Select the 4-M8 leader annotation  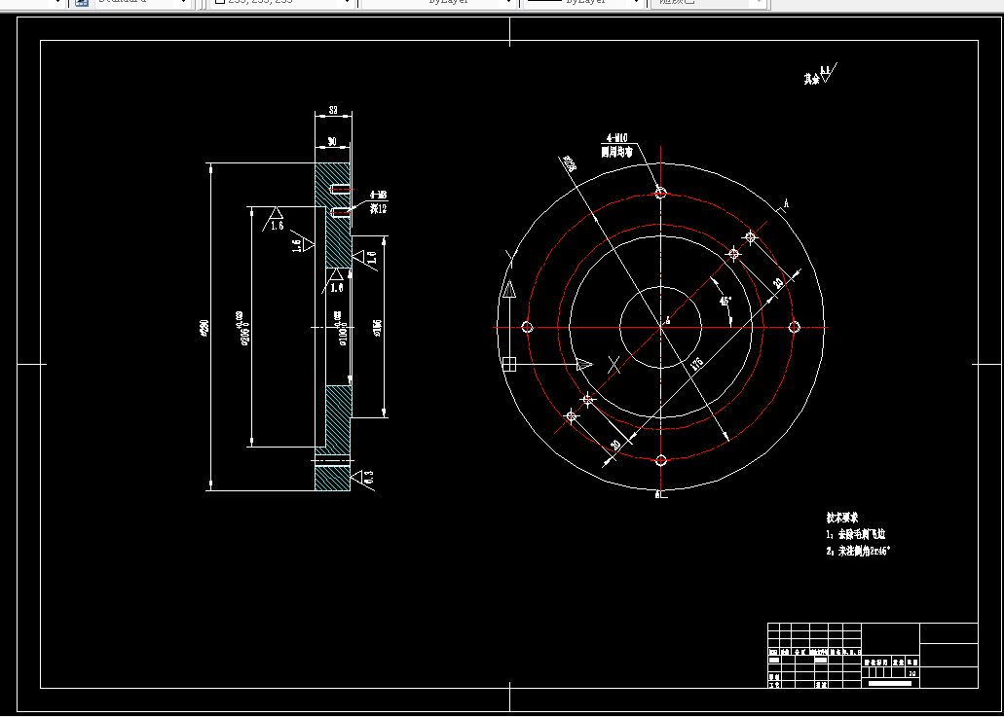point(379,196)
